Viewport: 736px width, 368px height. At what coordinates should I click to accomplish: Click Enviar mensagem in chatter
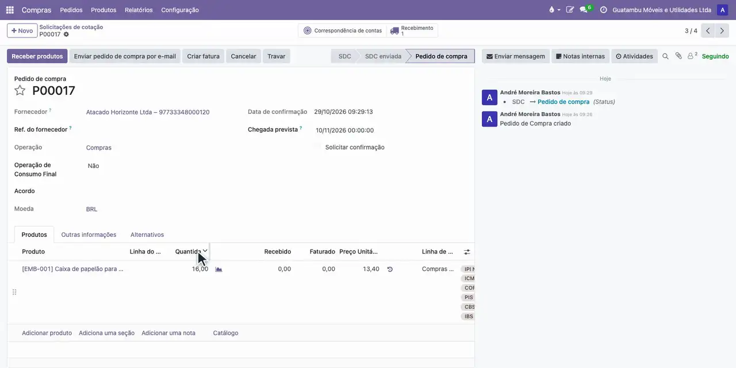[515, 56]
